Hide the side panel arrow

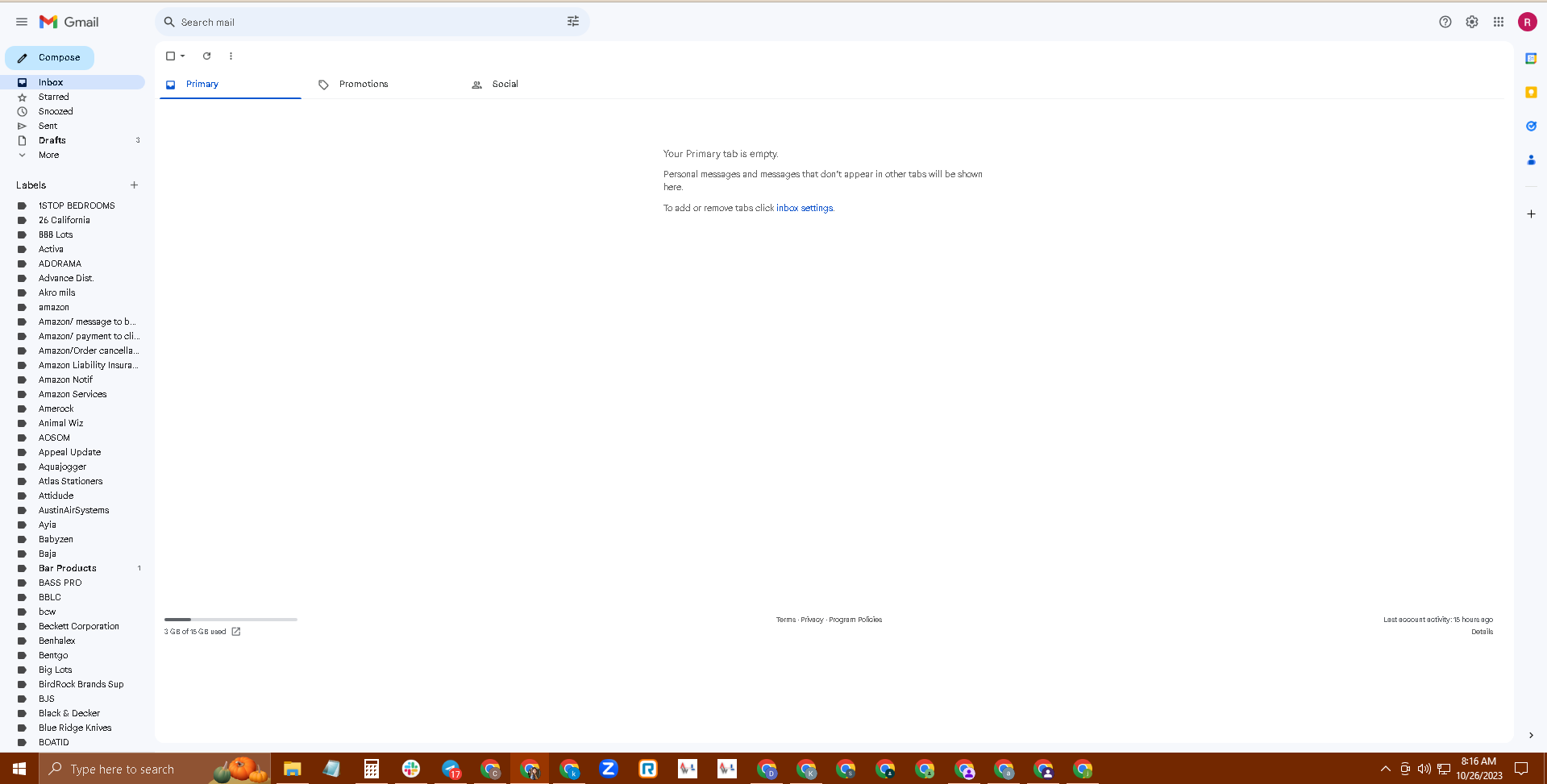coord(1531,735)
